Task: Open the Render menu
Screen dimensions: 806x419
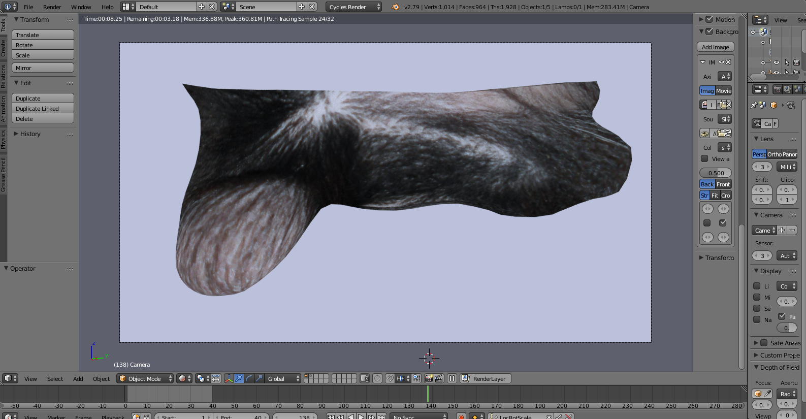Action: tap(52, 7)
